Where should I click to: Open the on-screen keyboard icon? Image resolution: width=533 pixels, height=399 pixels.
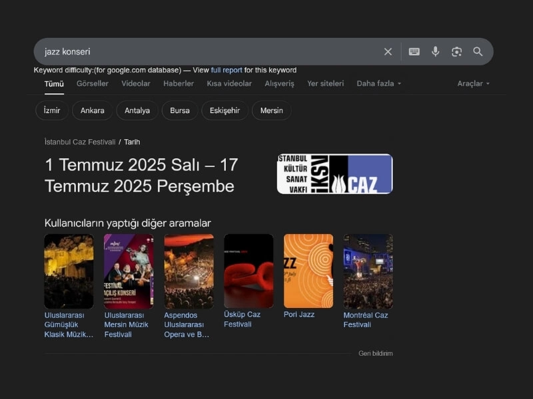(414, 52)
